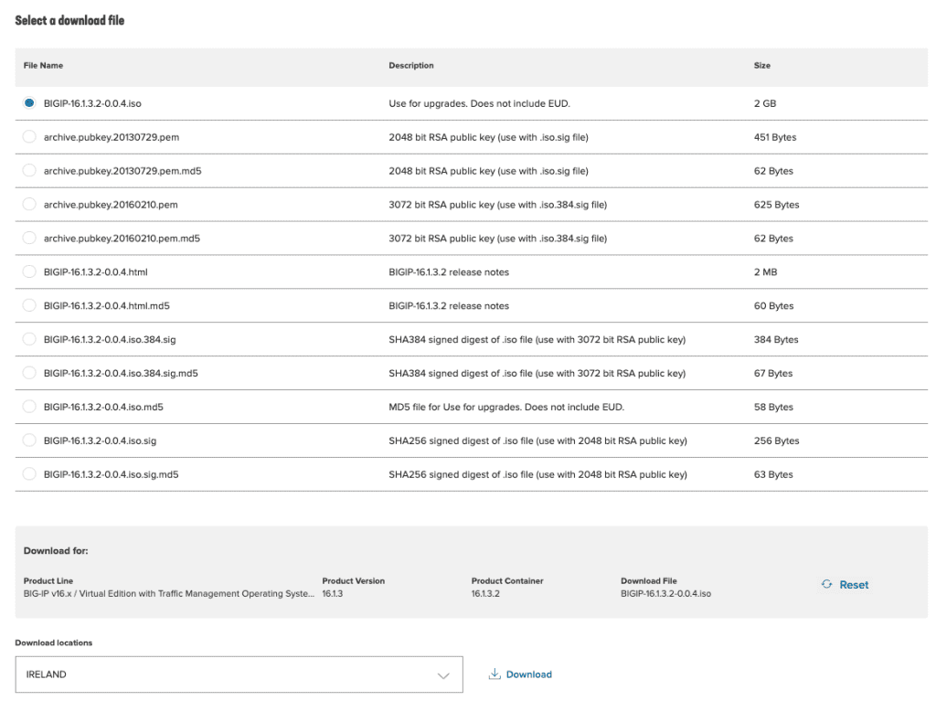Screen dimensions: 936x701
Task: Click description 'Use for upgrades. Does not include EUD.'
Action: click(479, 104)
